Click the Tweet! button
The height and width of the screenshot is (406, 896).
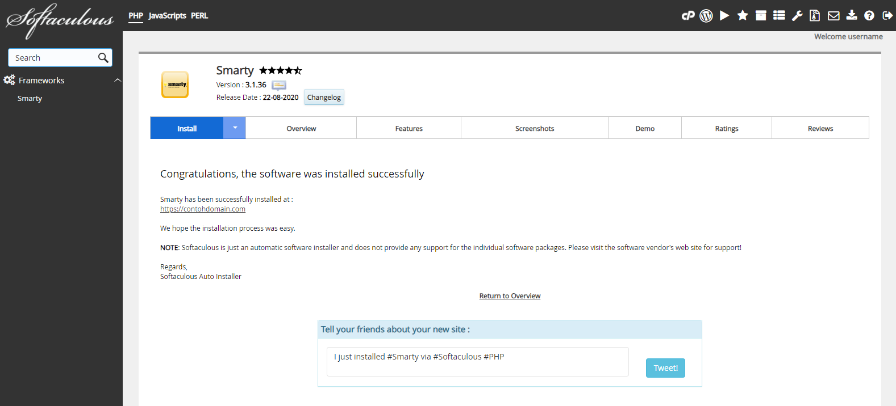[x=665, y=368]
